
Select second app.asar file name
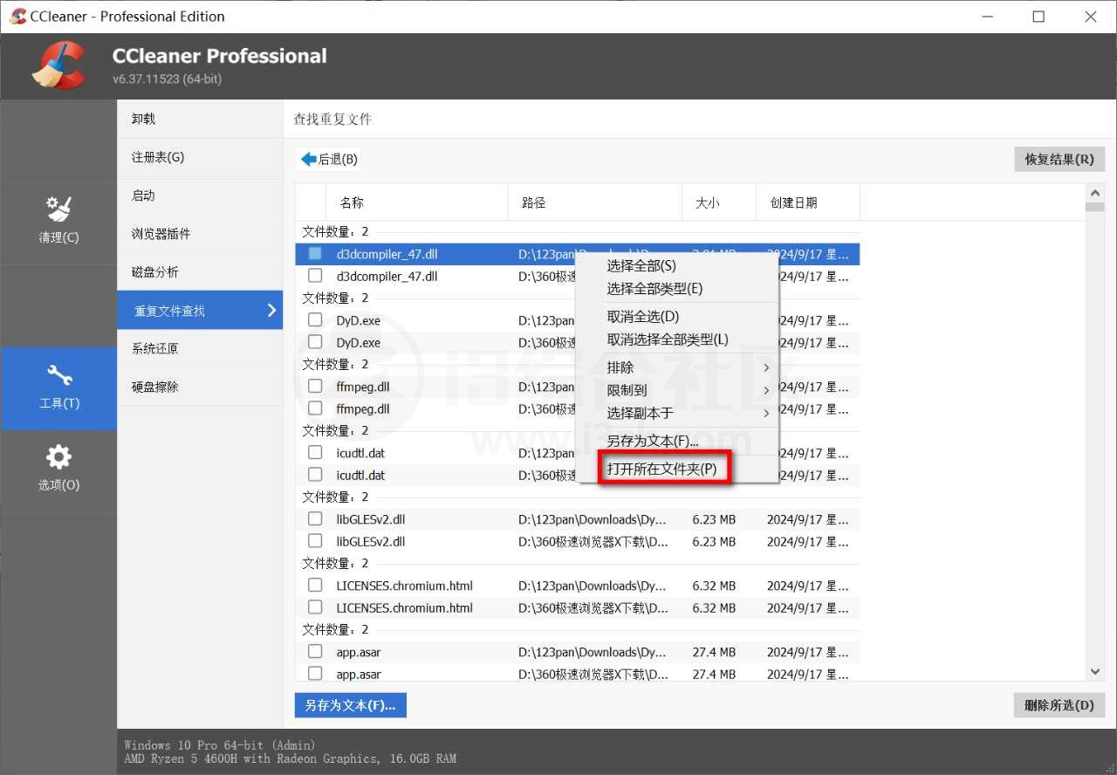point(359,674)
